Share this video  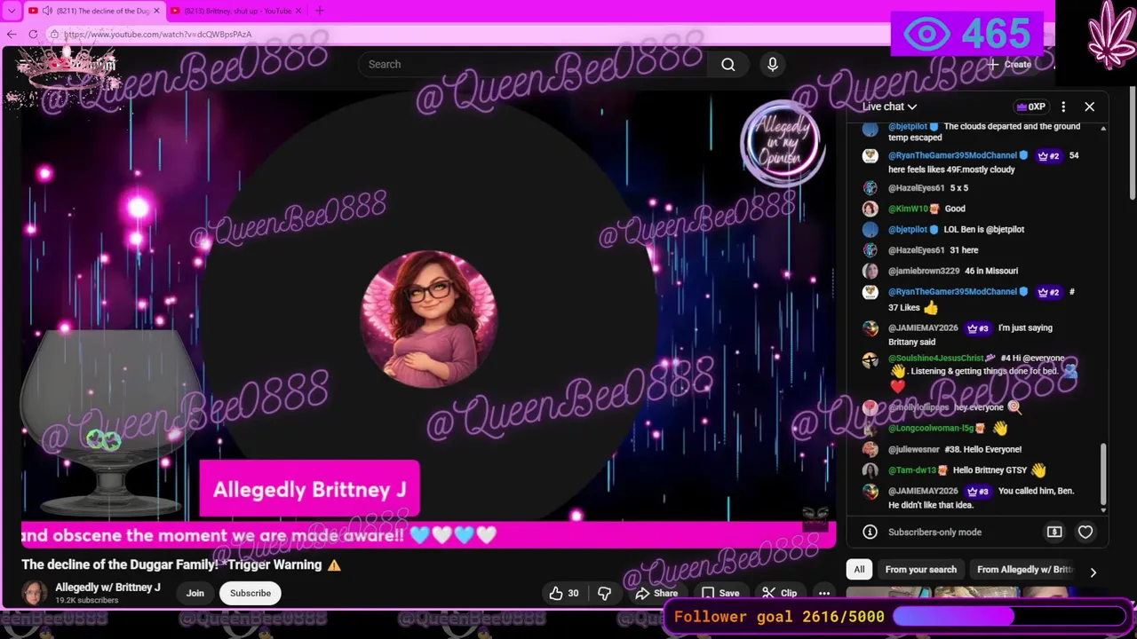coord(656,593)
